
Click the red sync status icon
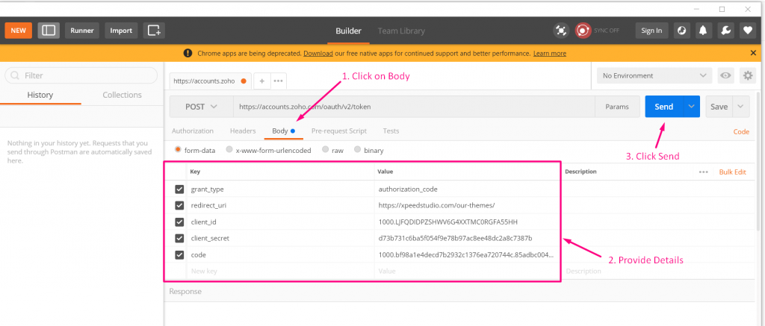click(x=583, y=30)
